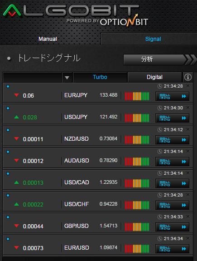Toggle the blue dot indicator for EUR/JPY
Viewport: 197px width, 261px height.
pos(8,86)
